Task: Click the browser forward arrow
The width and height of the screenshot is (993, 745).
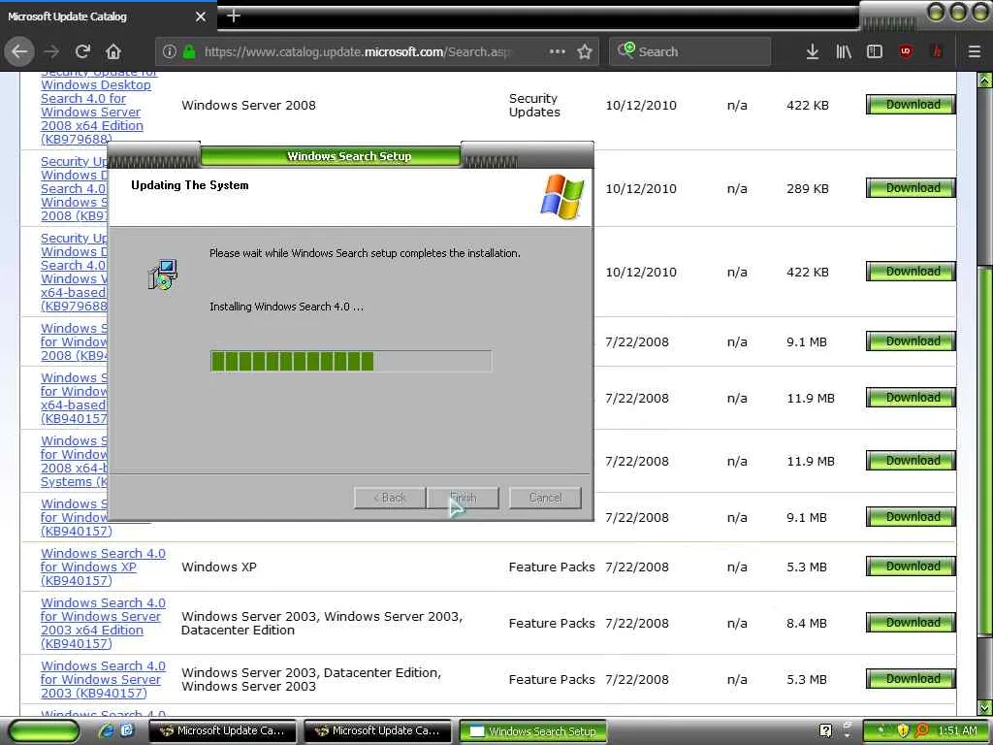Action: [x=52, y=52]
